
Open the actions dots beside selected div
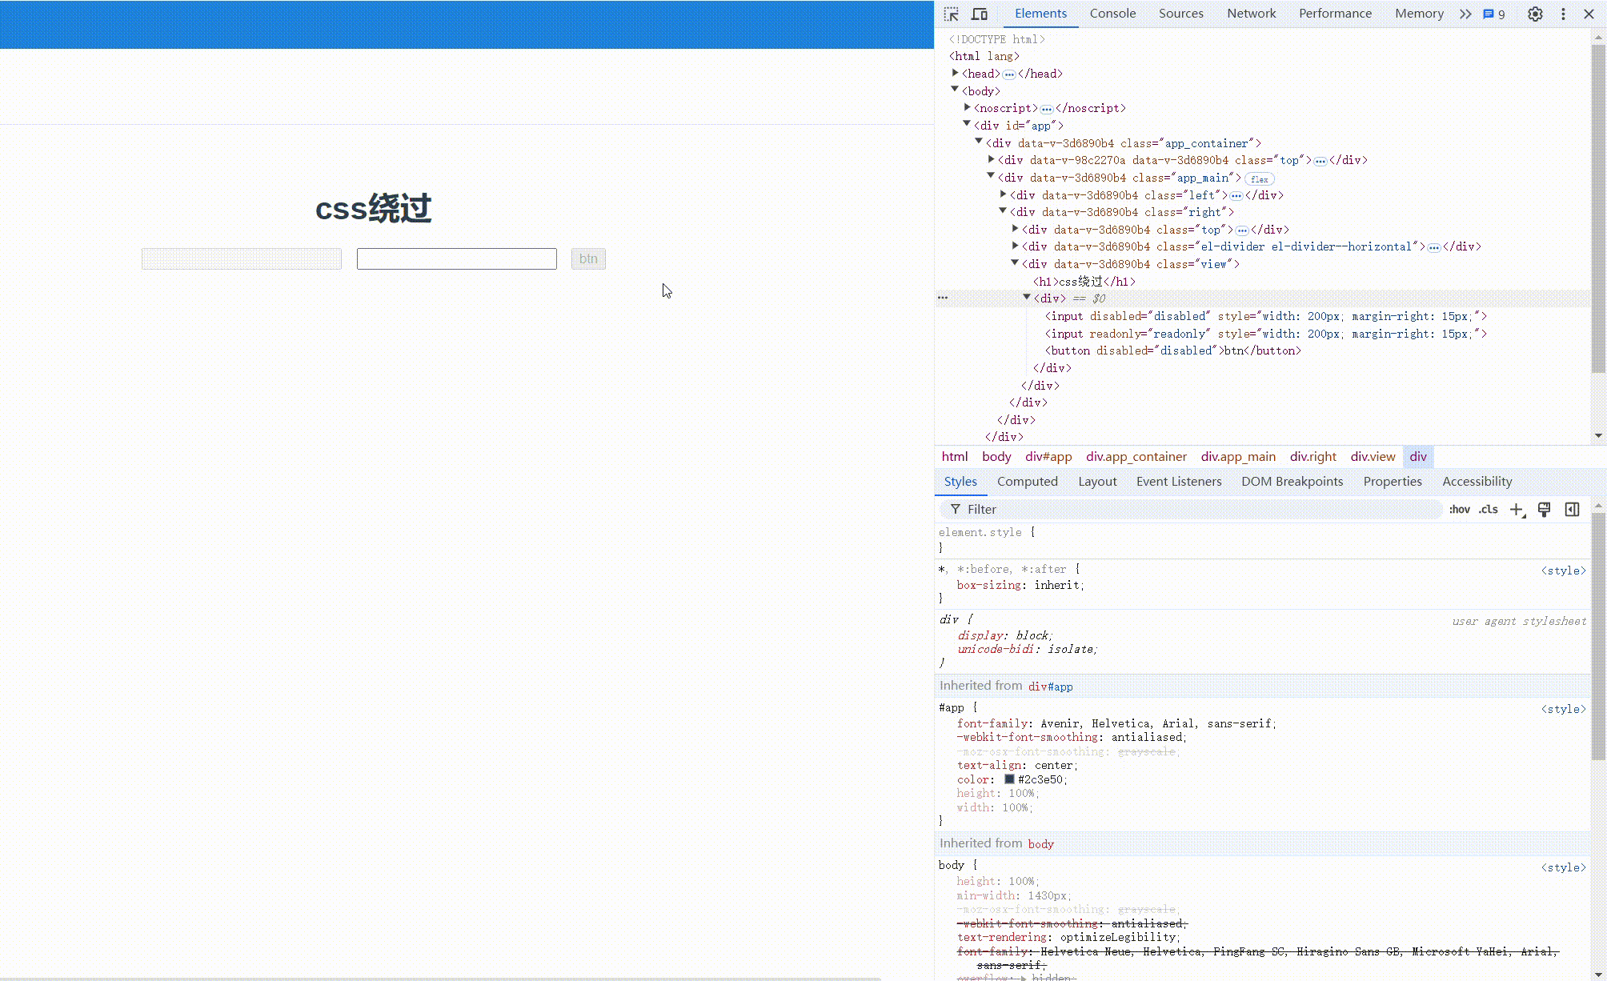[943, 298]
